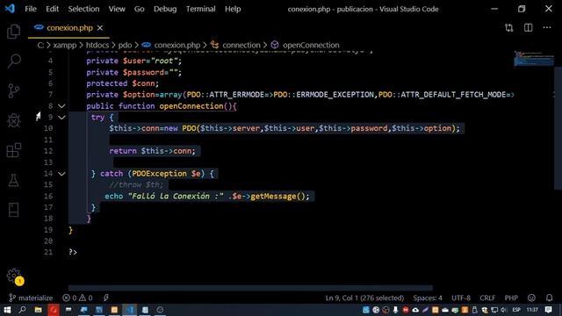The image size is (562, 316).
Task: Click the vertical scrollbar of the editor
Action: coord(558,129)
